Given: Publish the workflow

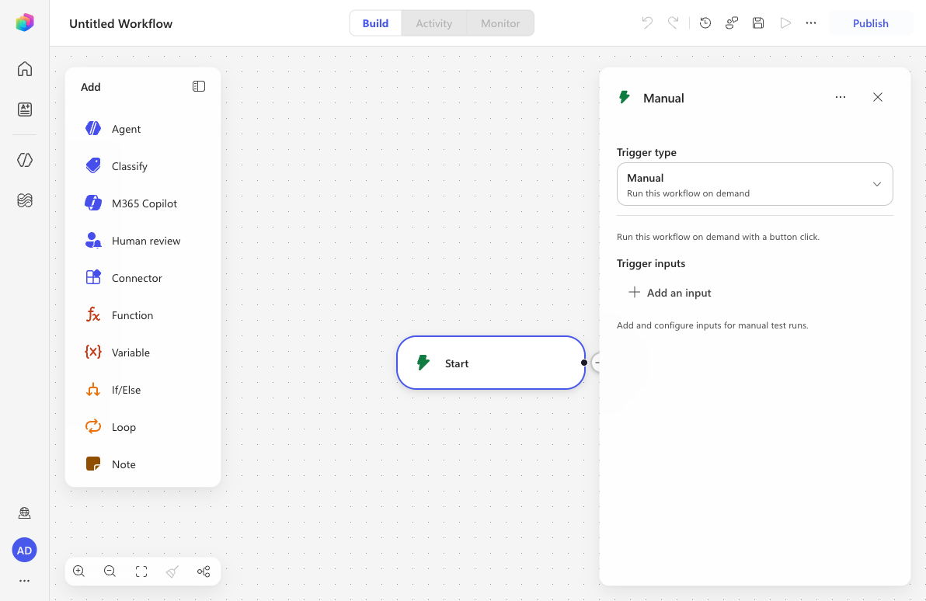Looking at the screenshot, I should (x=871, y=23).
